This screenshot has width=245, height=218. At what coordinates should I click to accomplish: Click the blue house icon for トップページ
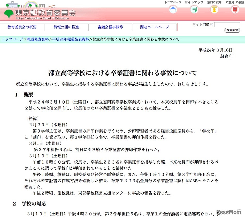click(173, 9)
